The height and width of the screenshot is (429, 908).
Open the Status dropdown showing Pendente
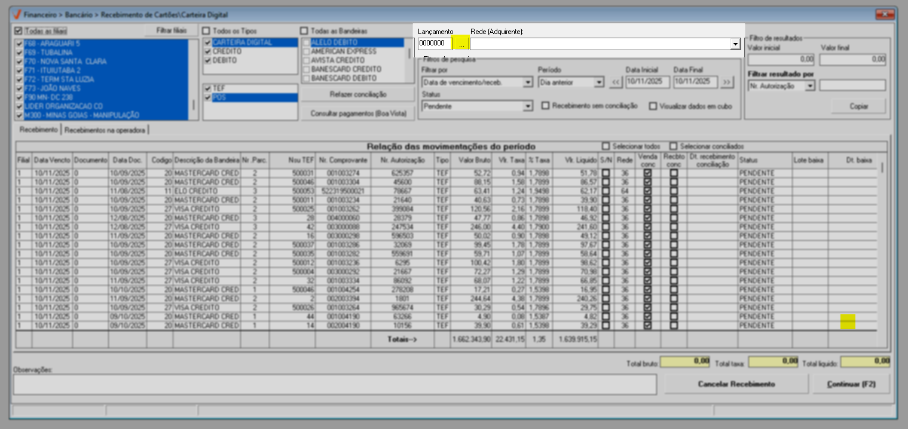(x=527, y=106)
